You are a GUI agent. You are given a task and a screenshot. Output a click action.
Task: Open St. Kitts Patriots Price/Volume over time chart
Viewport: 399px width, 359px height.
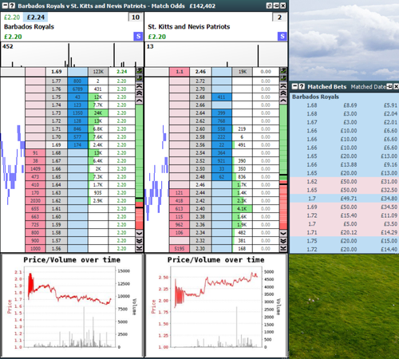(216, 306)
